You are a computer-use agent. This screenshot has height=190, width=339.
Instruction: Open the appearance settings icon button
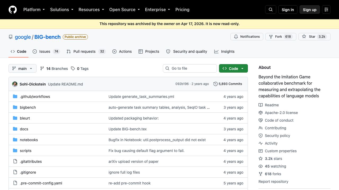326,9
